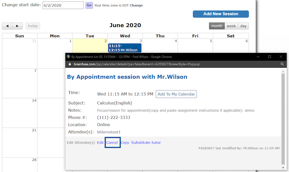Click the Brainfuse favicon in popup title bar
289x172 pixels.
pos(69,57)
